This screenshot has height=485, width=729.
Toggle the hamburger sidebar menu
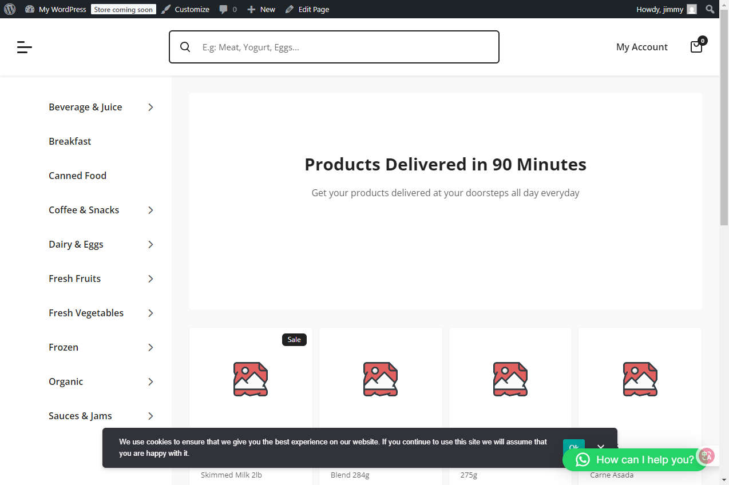(25, 47)
